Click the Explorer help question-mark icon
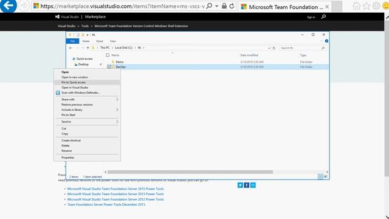 pos(326,41)
